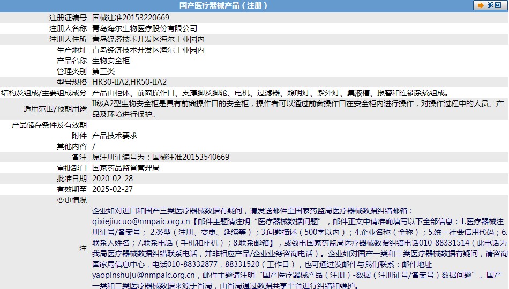Click the 返回 back button
509x289 pixels.
pos(490,5)
